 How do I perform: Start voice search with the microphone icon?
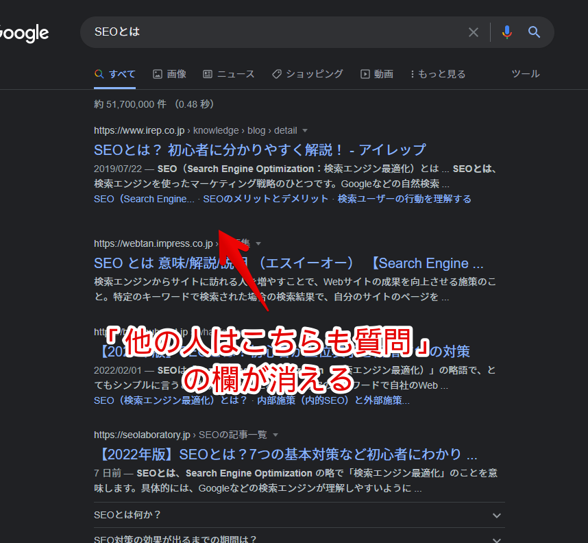click(506, 32)
